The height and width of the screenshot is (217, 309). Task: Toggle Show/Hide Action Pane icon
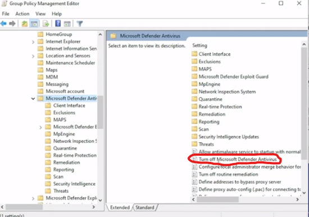click(67, 24)
